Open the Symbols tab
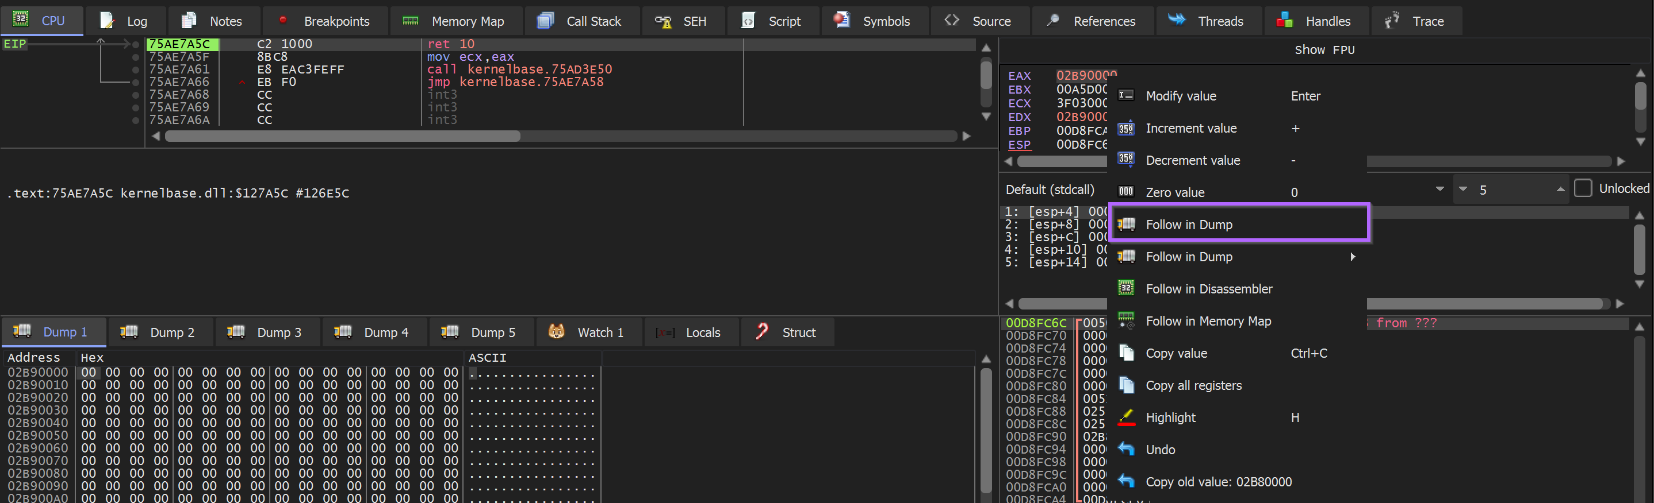 point(874,21)
